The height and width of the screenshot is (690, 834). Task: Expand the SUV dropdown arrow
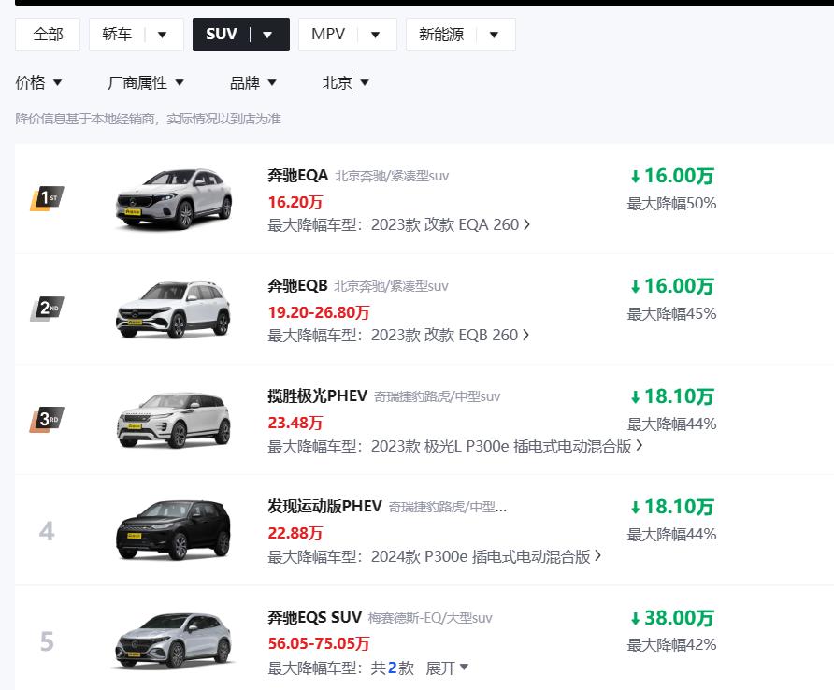[x=267, y=36]
